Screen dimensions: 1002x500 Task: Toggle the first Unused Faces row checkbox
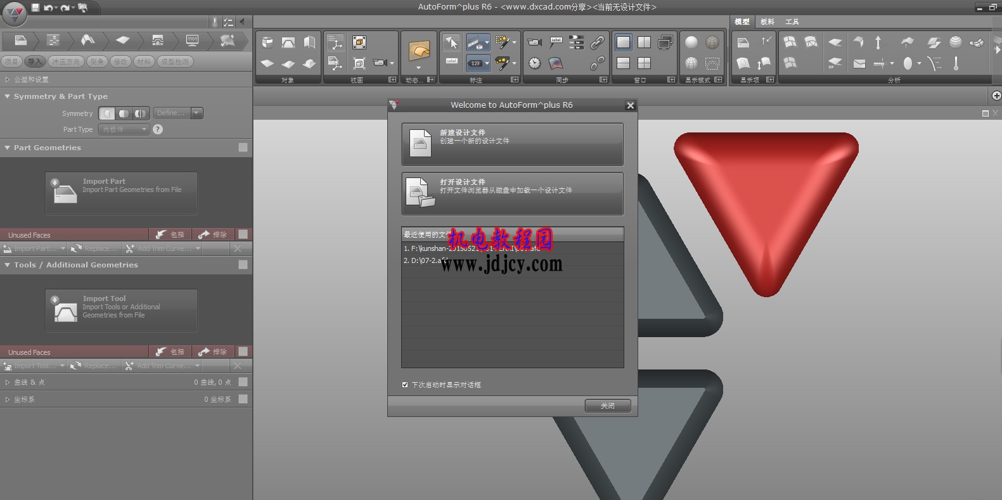pyautogui.click(x=243, y=234)
